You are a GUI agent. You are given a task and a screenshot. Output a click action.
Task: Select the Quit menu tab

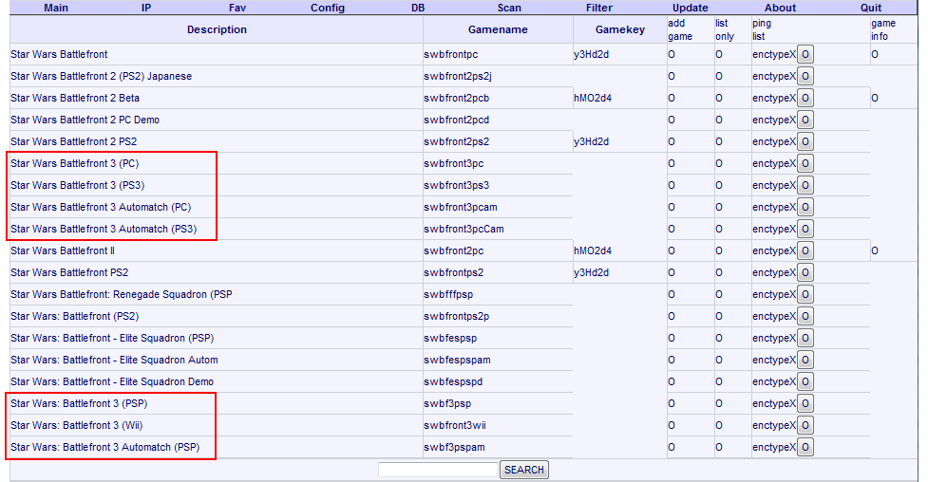[x=871, y=8]
